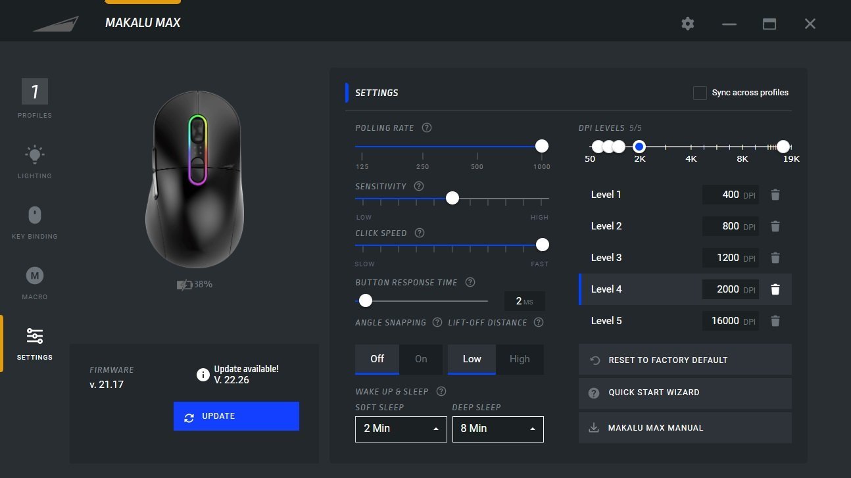Click the Click Speed slider handle

click(x=543, y=245)
